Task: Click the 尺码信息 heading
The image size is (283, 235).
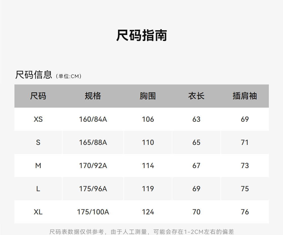Action: (34, 75)
